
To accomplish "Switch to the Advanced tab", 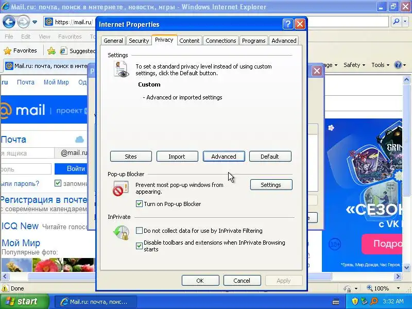I will (284, 41).
